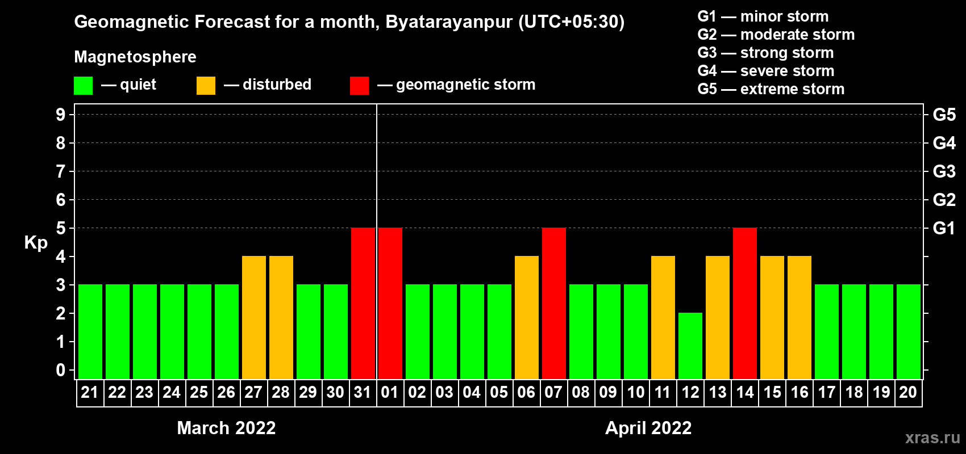The width and height of the screenshot is (966, 454).
Task: Click the date label '12' below the chart
Action: [x=690, y=392]
